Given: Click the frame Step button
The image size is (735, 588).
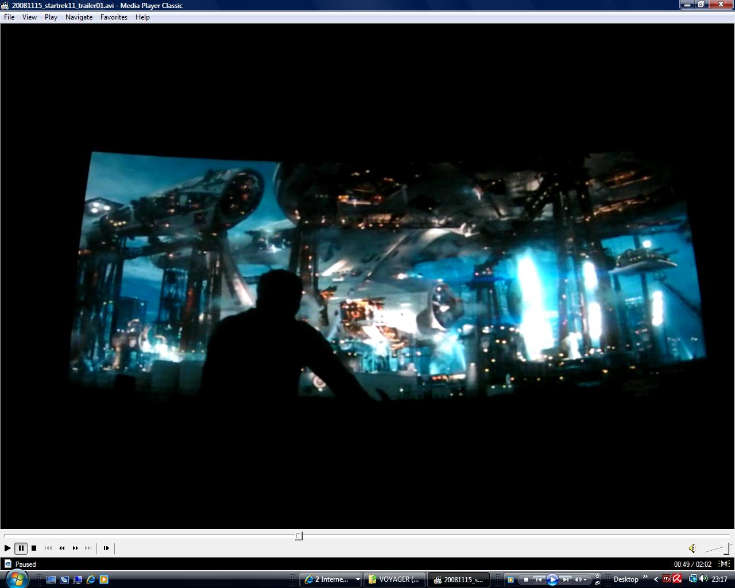Looking at the screenshot, I should coord(106,548).
